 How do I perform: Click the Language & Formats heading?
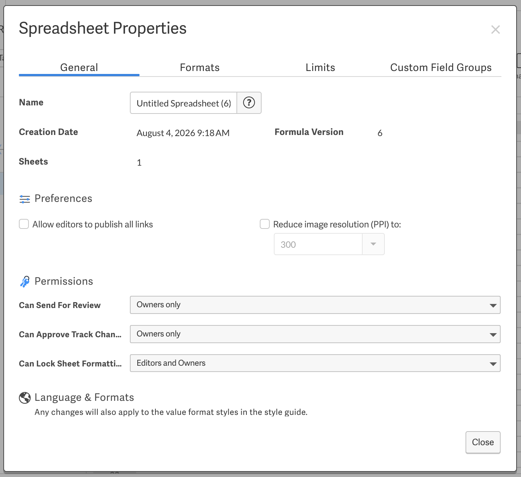pos(84,397)
